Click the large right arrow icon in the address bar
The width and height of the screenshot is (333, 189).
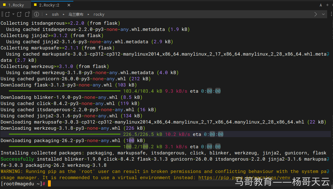click(x=316, y=14)
